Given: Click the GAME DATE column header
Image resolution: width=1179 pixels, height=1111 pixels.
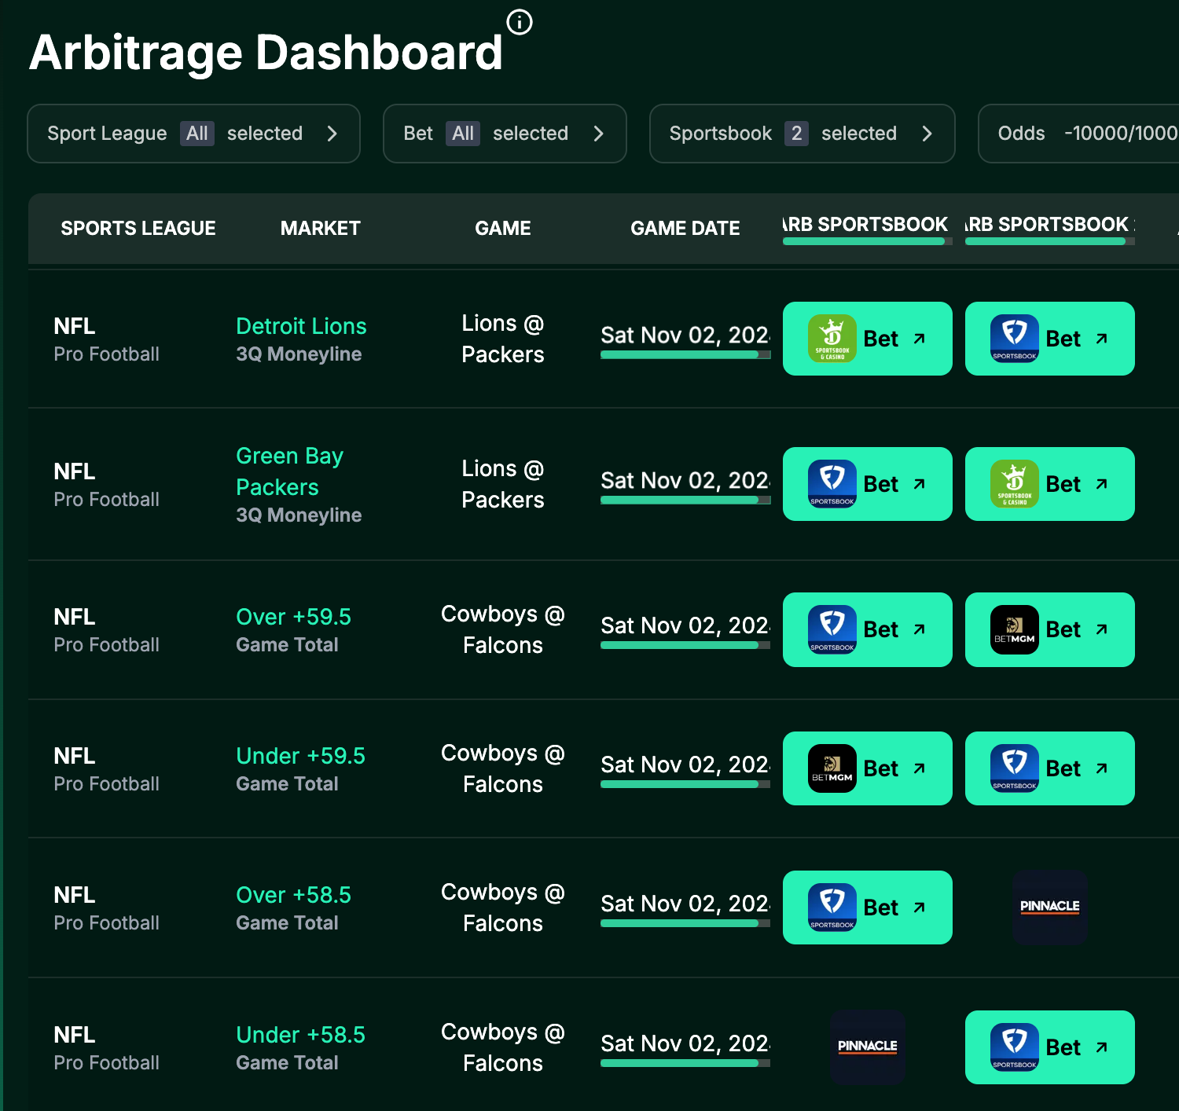Looking at the screenshot, I should click(685, 228).
